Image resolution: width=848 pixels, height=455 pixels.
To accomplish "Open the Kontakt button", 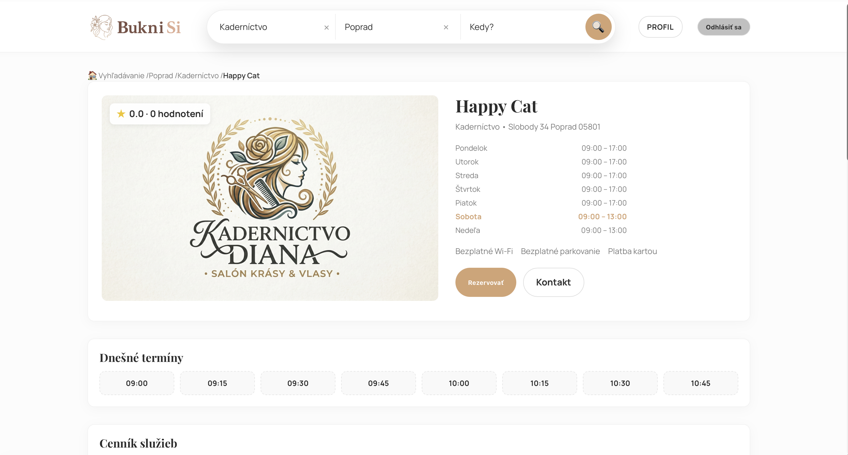I will (553, 282).
